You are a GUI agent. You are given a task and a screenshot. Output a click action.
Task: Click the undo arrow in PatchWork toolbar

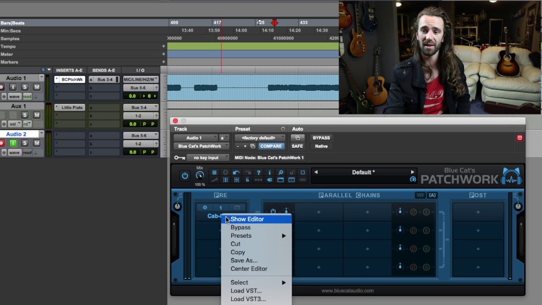coord(236,172)
